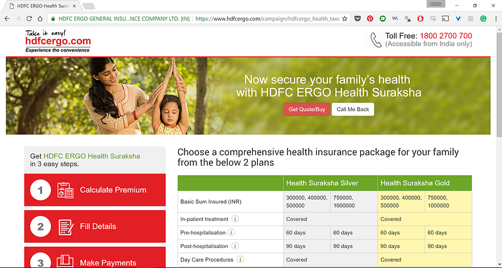Click the red AdBlock hand icon

pyautogui.click(x=420, y=19)
